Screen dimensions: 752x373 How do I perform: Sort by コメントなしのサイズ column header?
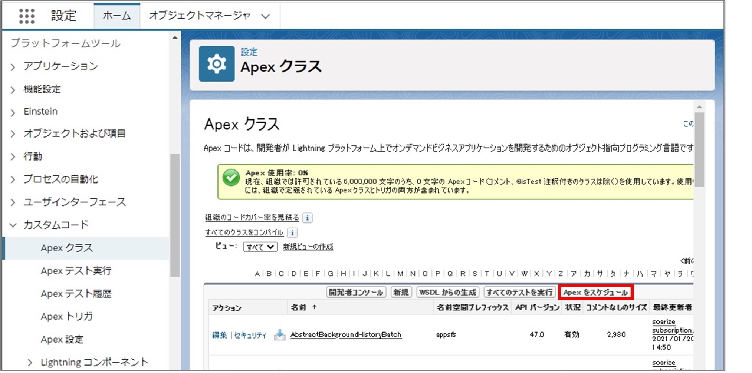tap(616, 307)
